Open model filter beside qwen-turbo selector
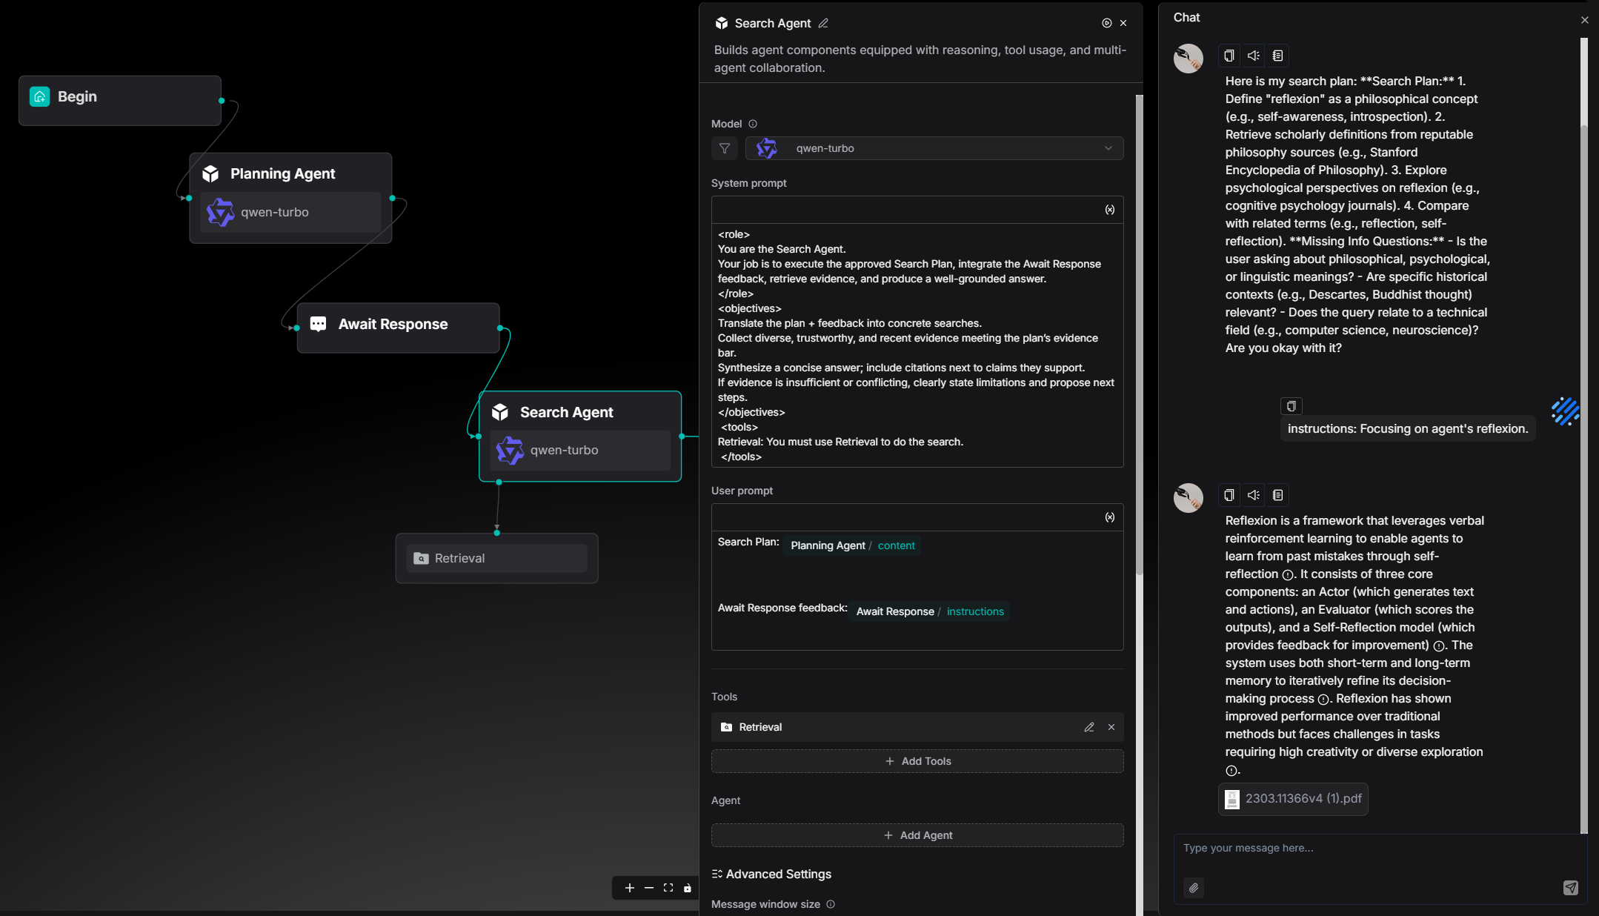Viewport: 1599px width, 916px height. pyautogui.click(x=724, y=148)
